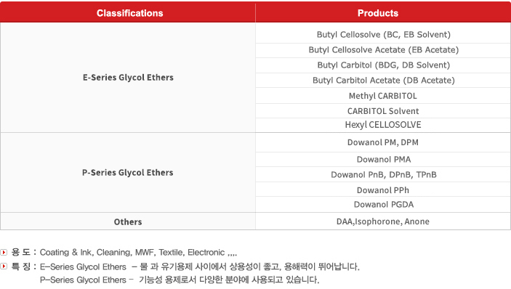Select the Dowanol PM, DPM row

pyautogui.click(x=383, y=142)
